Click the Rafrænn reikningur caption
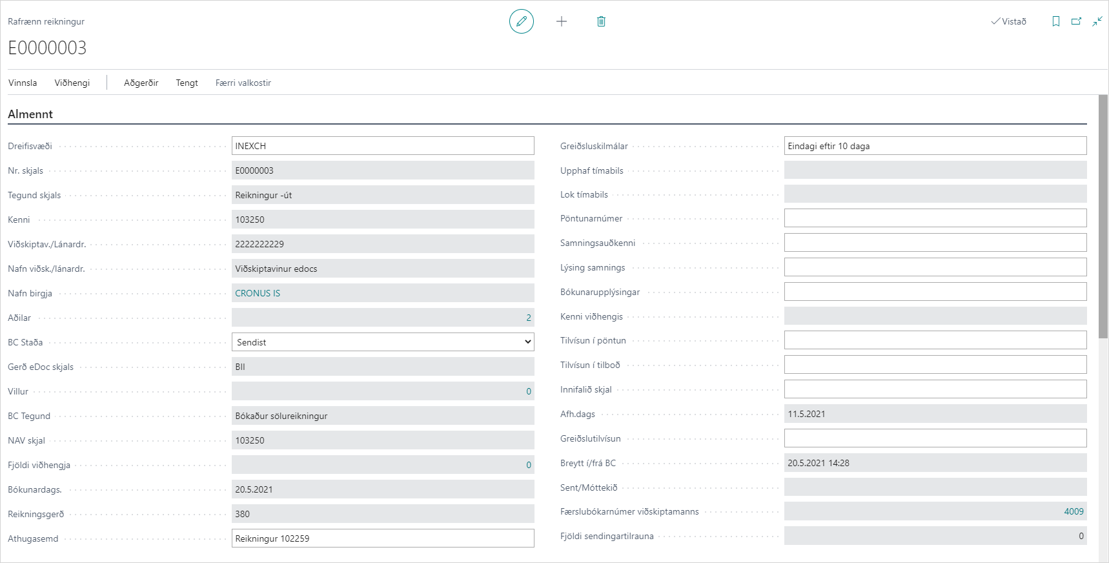Screen dimensions: 1109x563 tap(46, 21)
